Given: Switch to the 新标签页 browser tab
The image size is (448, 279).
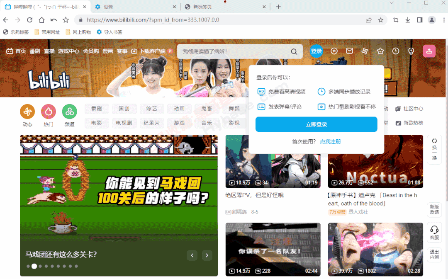Looking at the screenshot, I should (224, 7).
